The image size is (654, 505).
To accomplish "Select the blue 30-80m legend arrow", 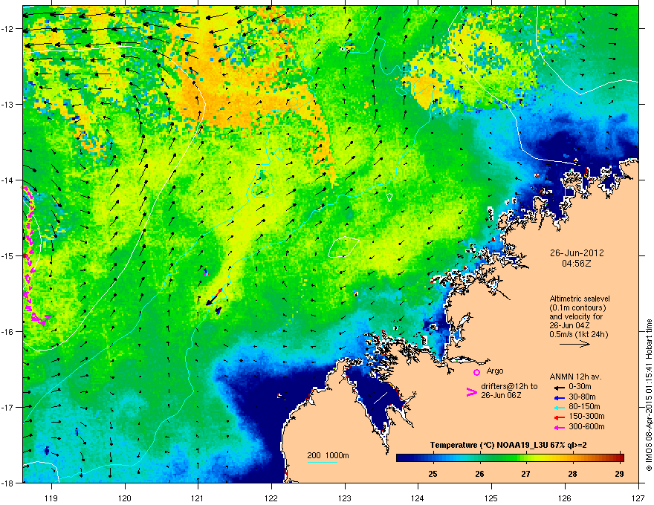I will 559,397.
